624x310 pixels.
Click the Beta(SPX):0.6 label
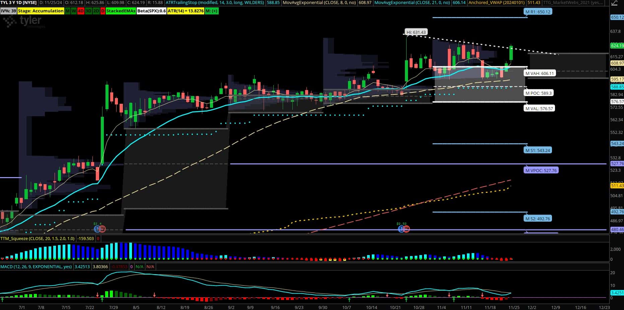[152, 11]
